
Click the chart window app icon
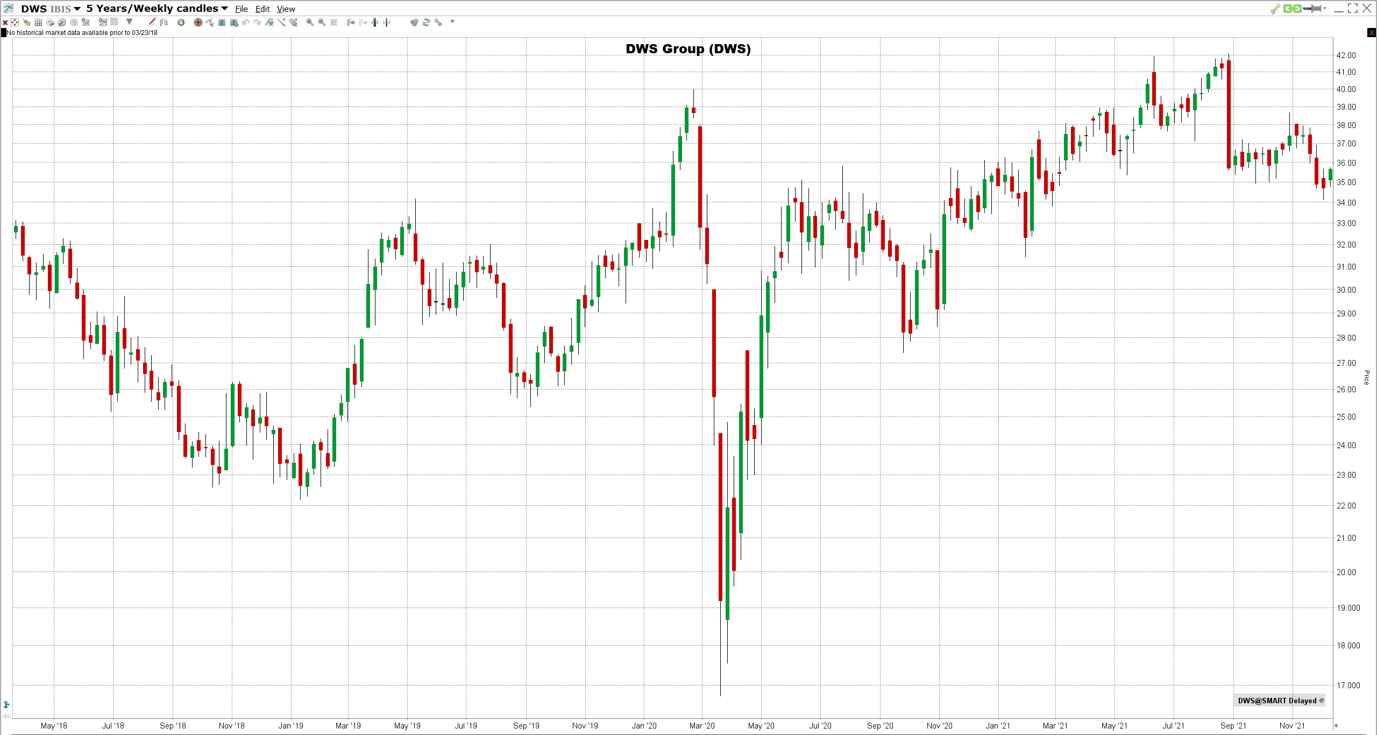(x=9, y=8)
